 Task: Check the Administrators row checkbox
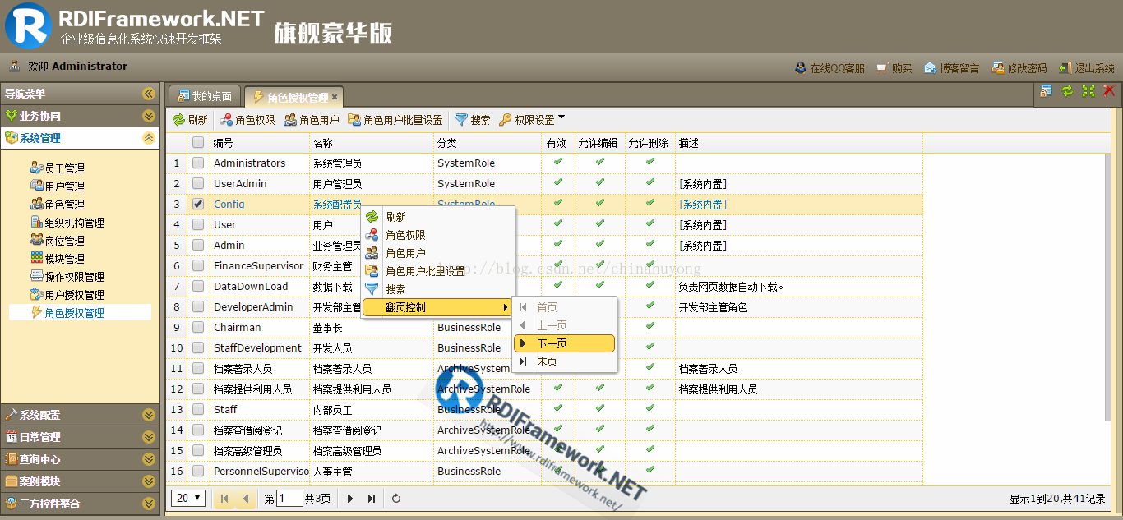click(198, 163)
